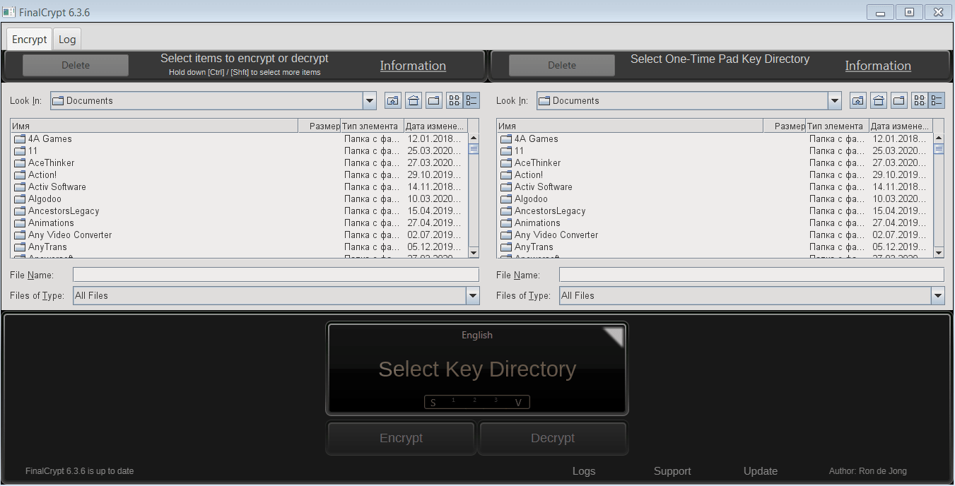955x486 pixels.
Task: Open the left Information link
Action: click(413, 66)
